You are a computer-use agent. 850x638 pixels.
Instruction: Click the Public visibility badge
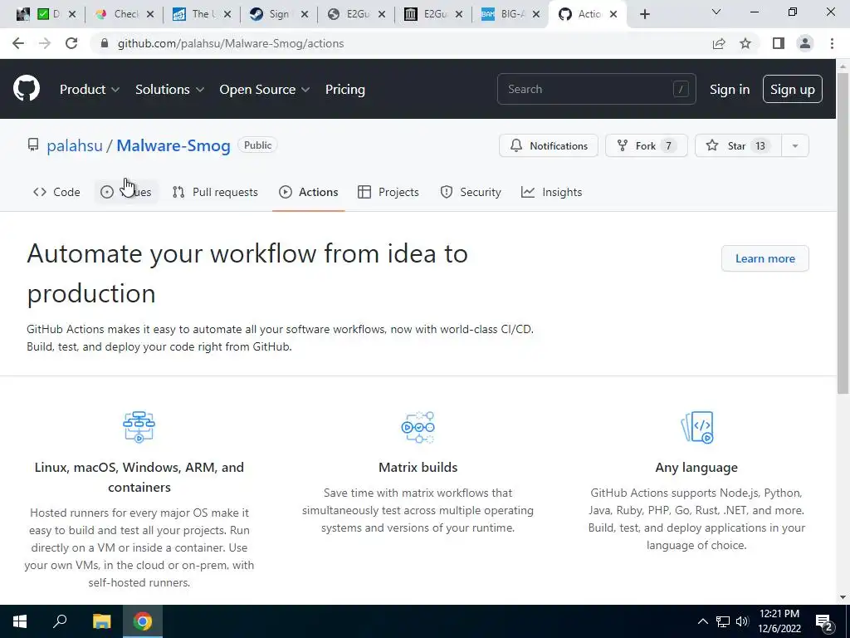click(x=257, y=145)
